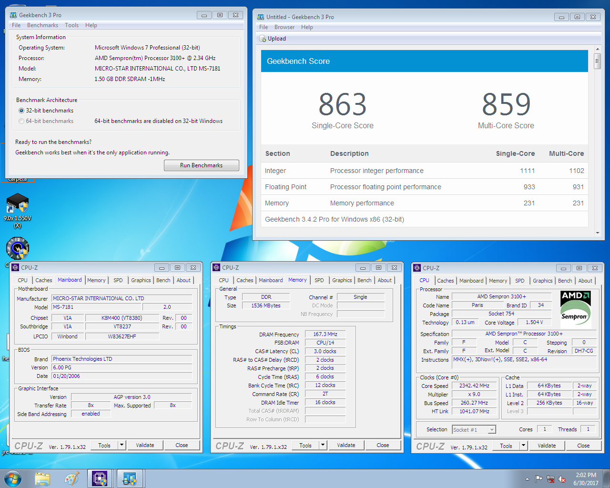Click the AMD Sempron logo image

coord(576,310)
